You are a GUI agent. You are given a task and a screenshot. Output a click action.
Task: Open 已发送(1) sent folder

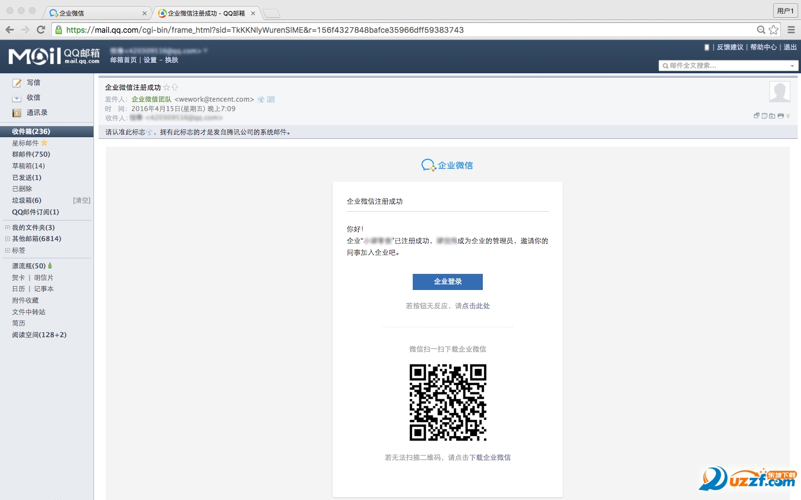(x=27, y=178)
